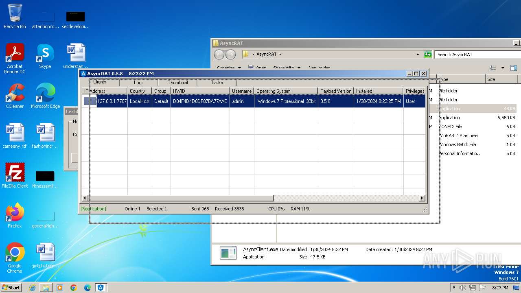Click the volume icon in system tray

(x=462, y=288)
